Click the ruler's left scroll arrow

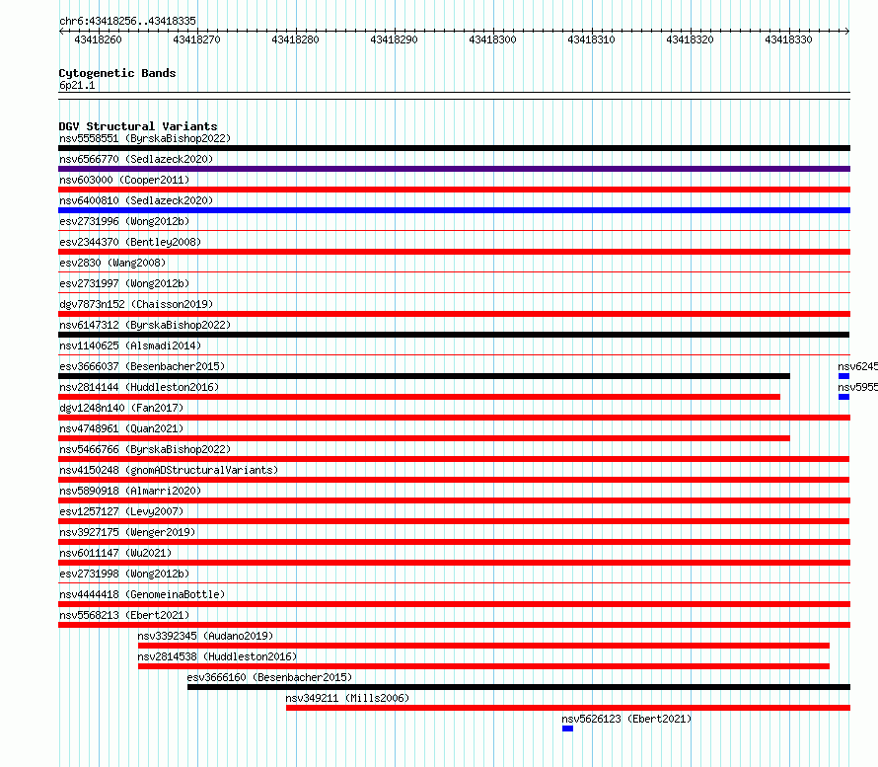(61, 32)
